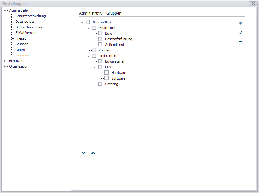This screenshot has height=193, width=259.
Task: Click the pencil icon to edit group
Action: click(241, 32)
